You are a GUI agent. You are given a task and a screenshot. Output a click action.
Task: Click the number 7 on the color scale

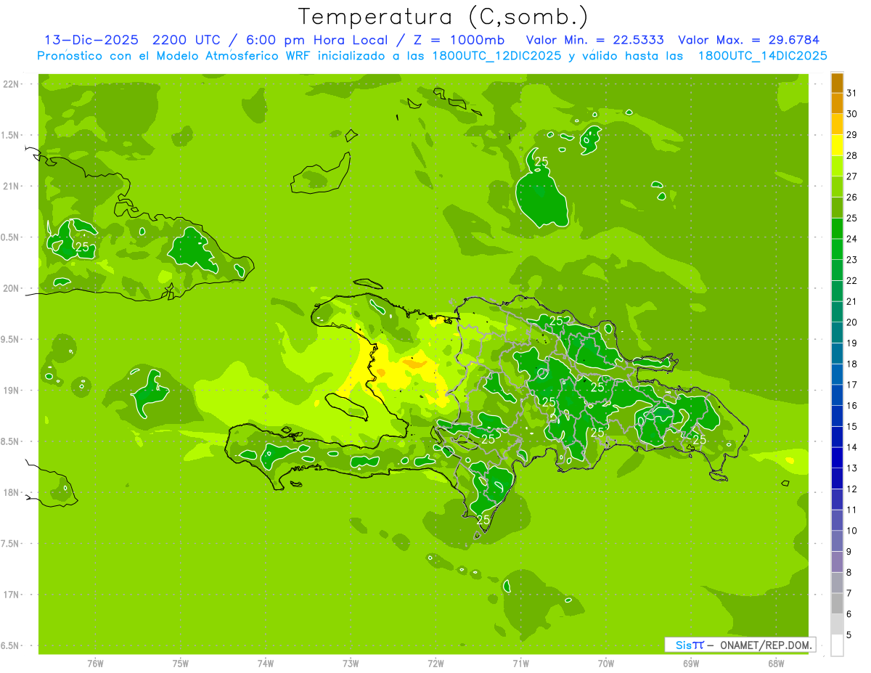[849, 593]
